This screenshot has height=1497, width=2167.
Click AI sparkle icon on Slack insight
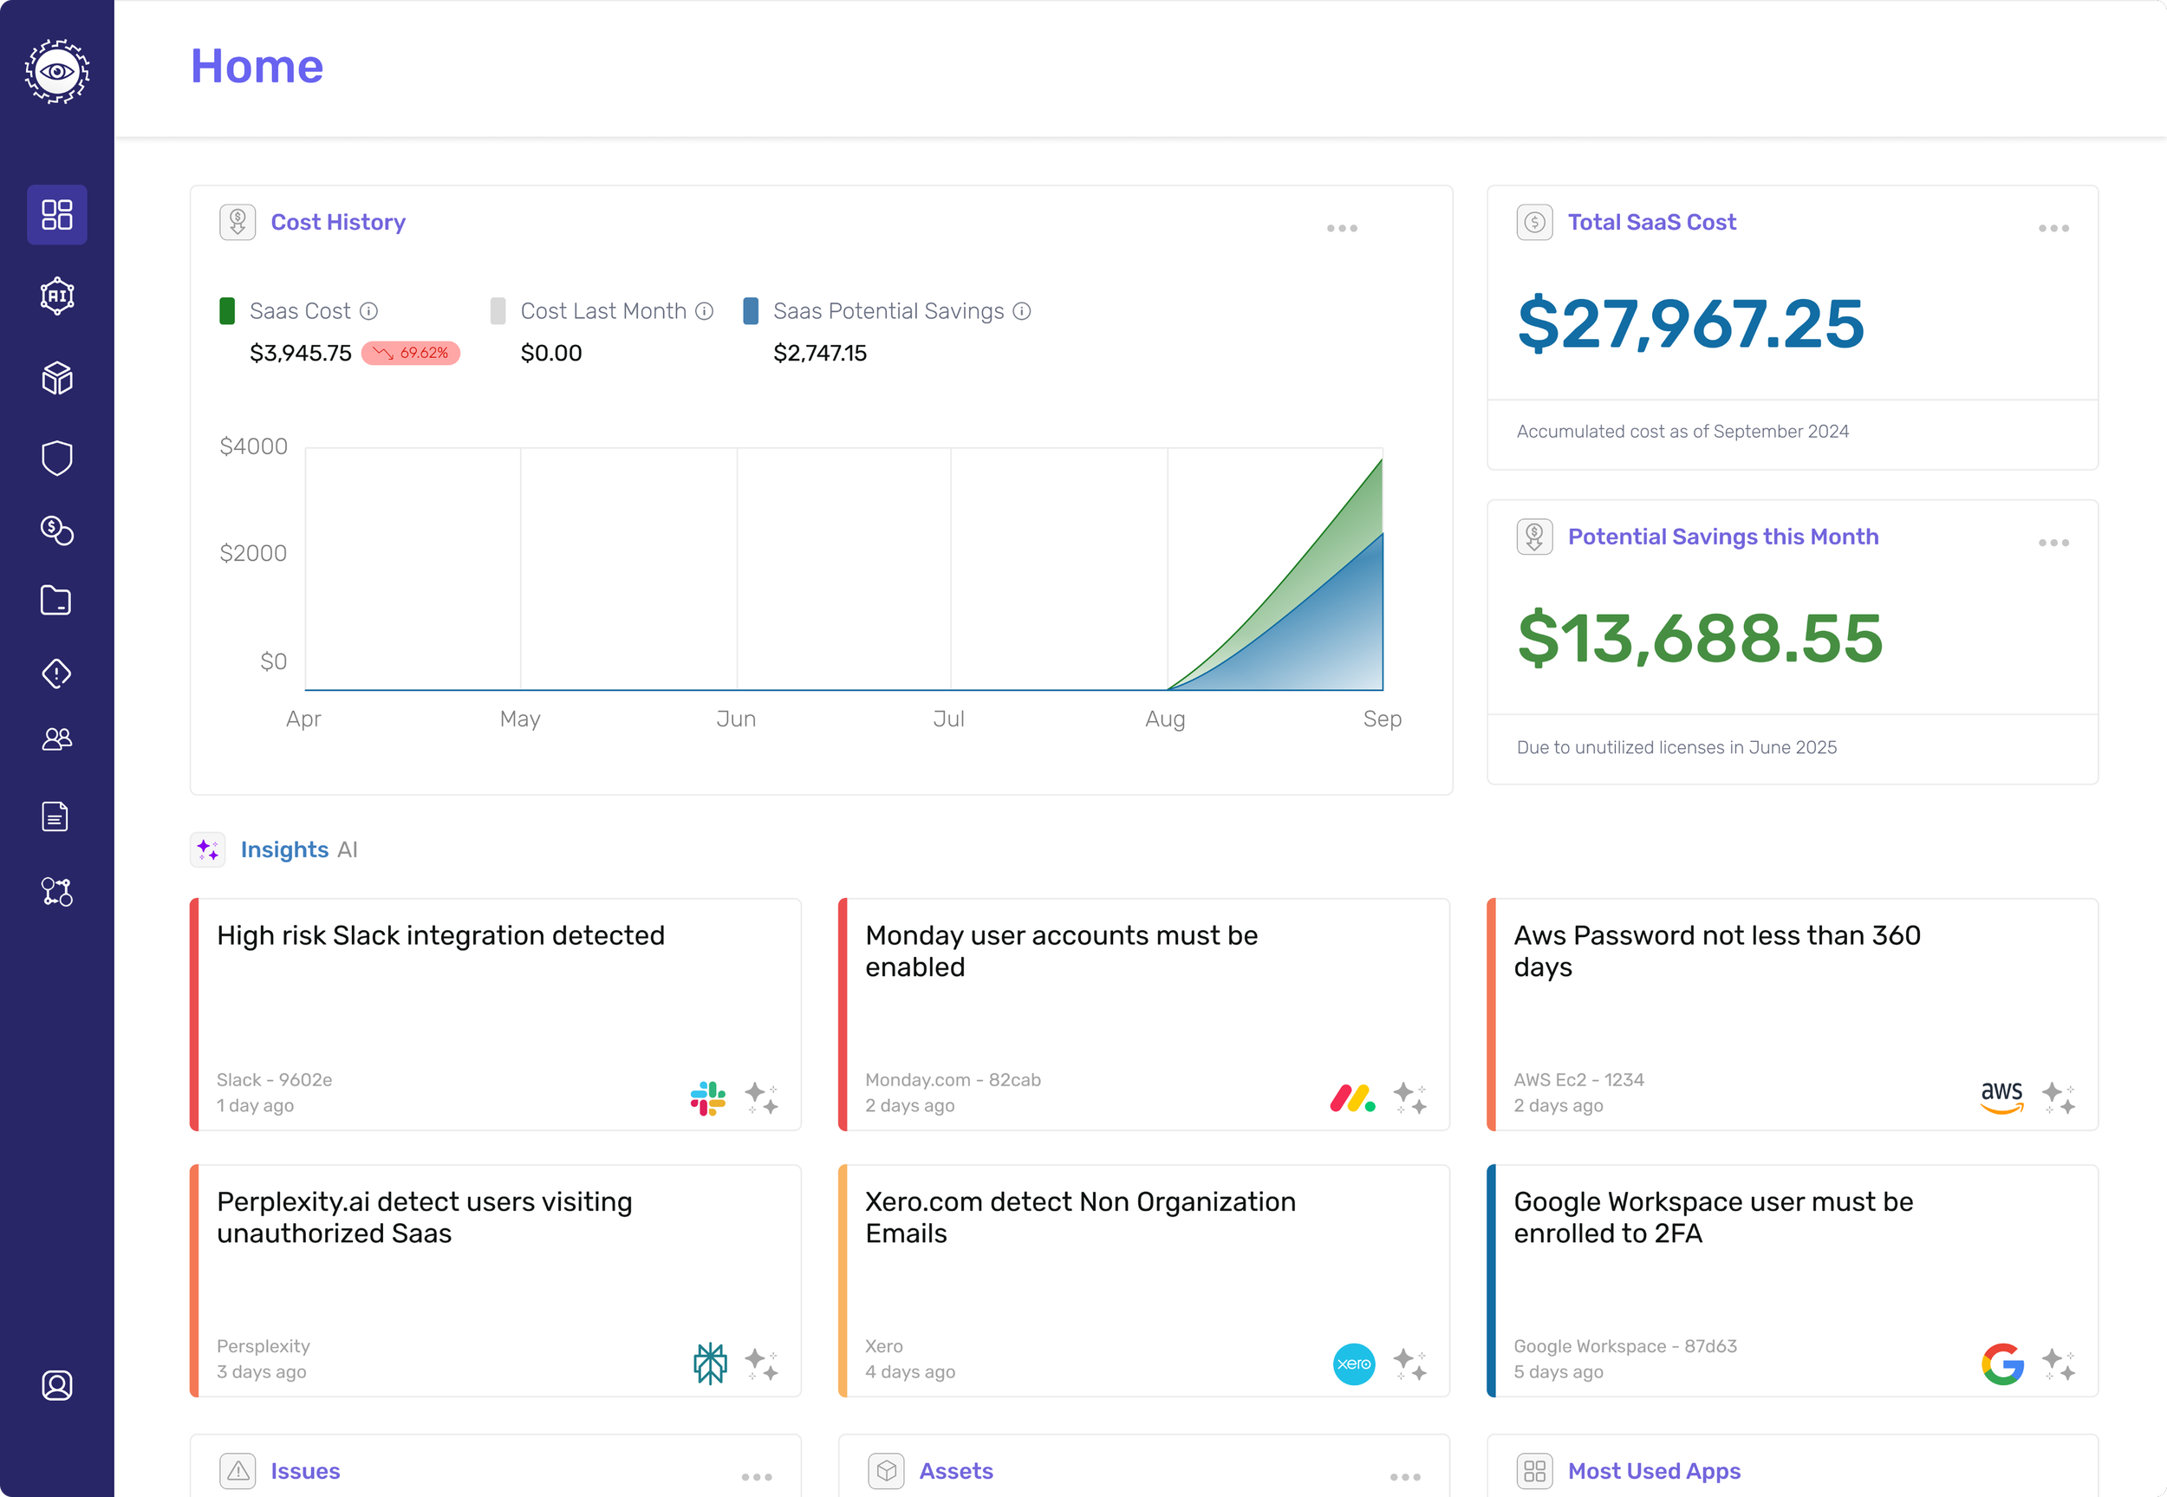click(761, 1097)
